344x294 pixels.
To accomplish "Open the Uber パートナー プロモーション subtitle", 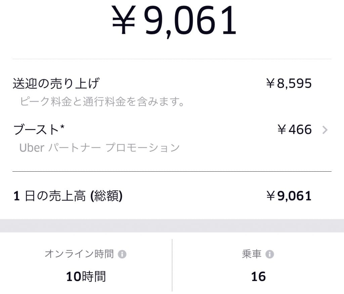I will tap(99, 148).
